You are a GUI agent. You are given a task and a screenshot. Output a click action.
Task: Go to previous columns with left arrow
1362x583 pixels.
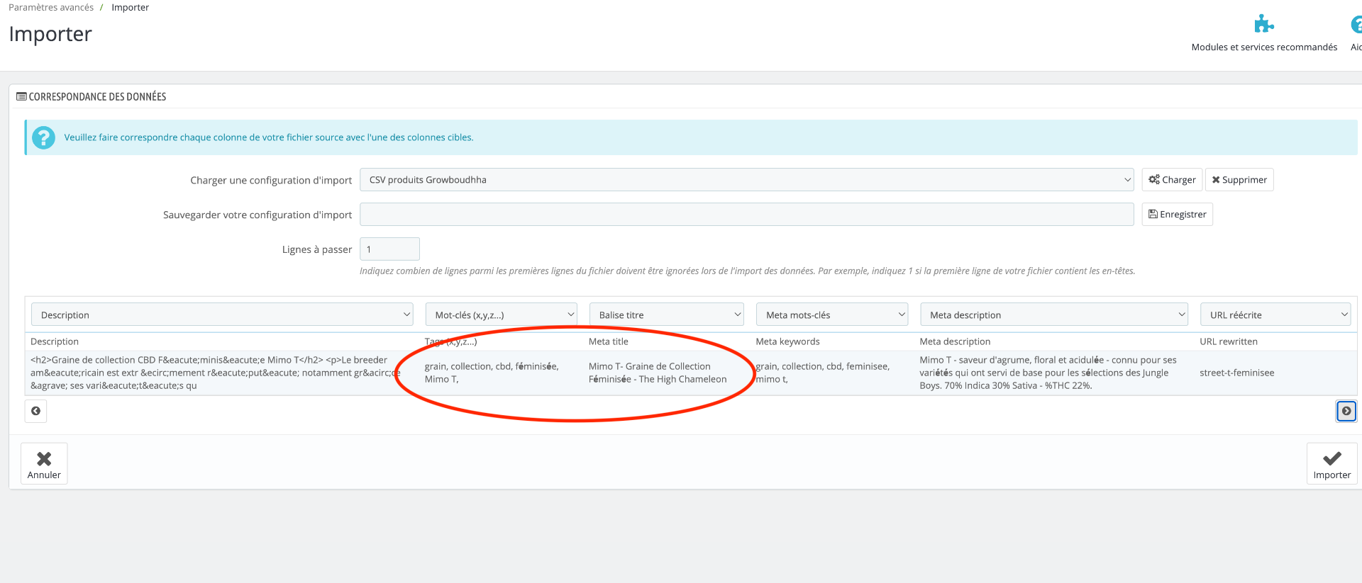(x=35, y=411)
